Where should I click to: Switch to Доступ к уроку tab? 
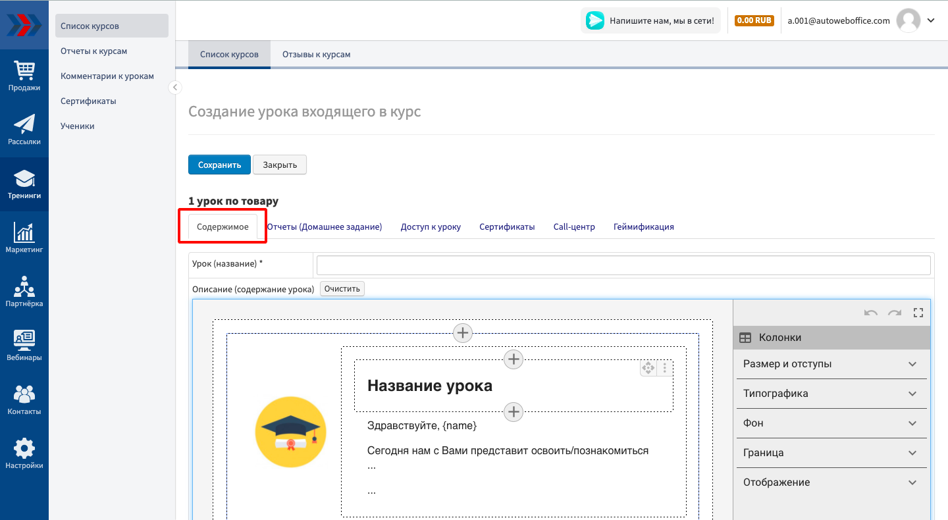[431, 226]
